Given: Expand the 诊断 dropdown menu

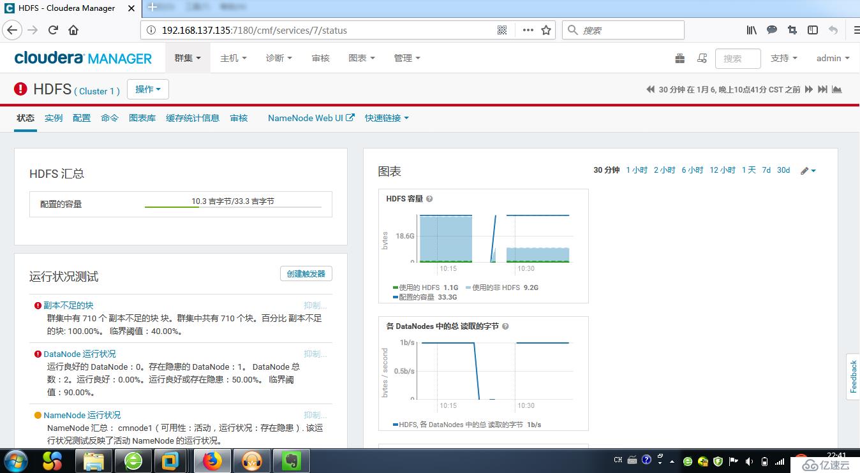Looking at the screenshot, I should click(x=279, y=58).
